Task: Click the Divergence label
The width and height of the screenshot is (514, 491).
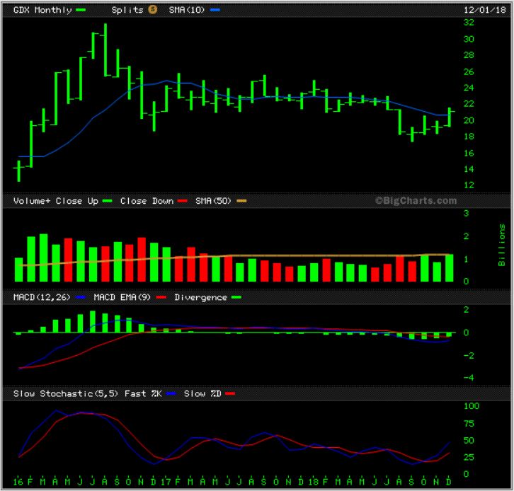Action: tap(200, 297)
